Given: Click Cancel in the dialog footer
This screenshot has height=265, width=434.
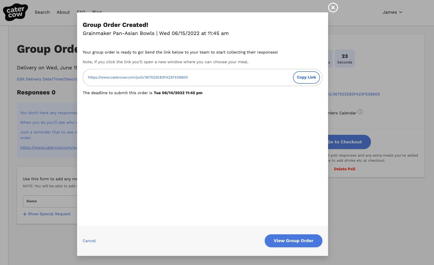Looking at the screenshot, I should tap(89, 241).
